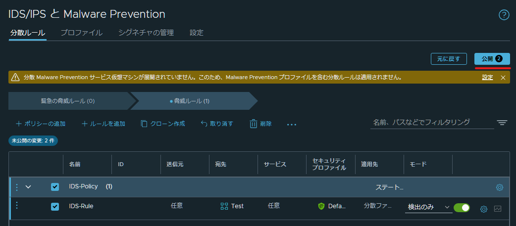The height and width of the screenshot is (226, 516).
Task: Click the ID column header
Action: [x=121, y=164]
